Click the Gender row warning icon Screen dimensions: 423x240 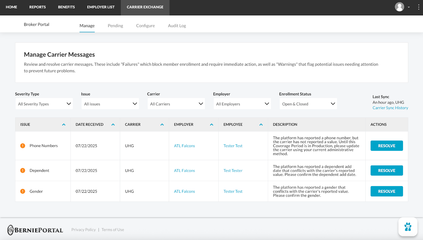[23, 191]
